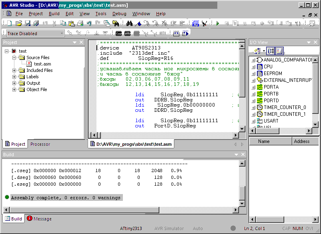
Task: Open the Debug menu
Action: (x=119, y=14)
